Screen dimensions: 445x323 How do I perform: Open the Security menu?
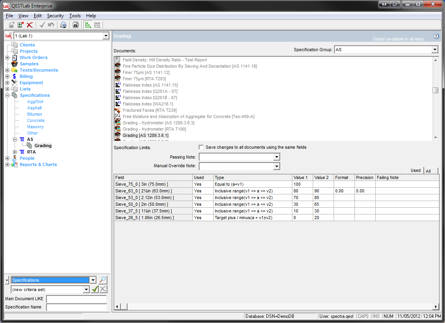coord(55,16)
